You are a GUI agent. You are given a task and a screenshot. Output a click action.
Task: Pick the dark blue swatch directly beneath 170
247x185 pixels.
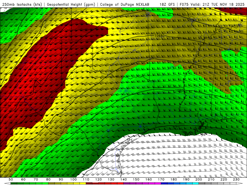(164, 183)
